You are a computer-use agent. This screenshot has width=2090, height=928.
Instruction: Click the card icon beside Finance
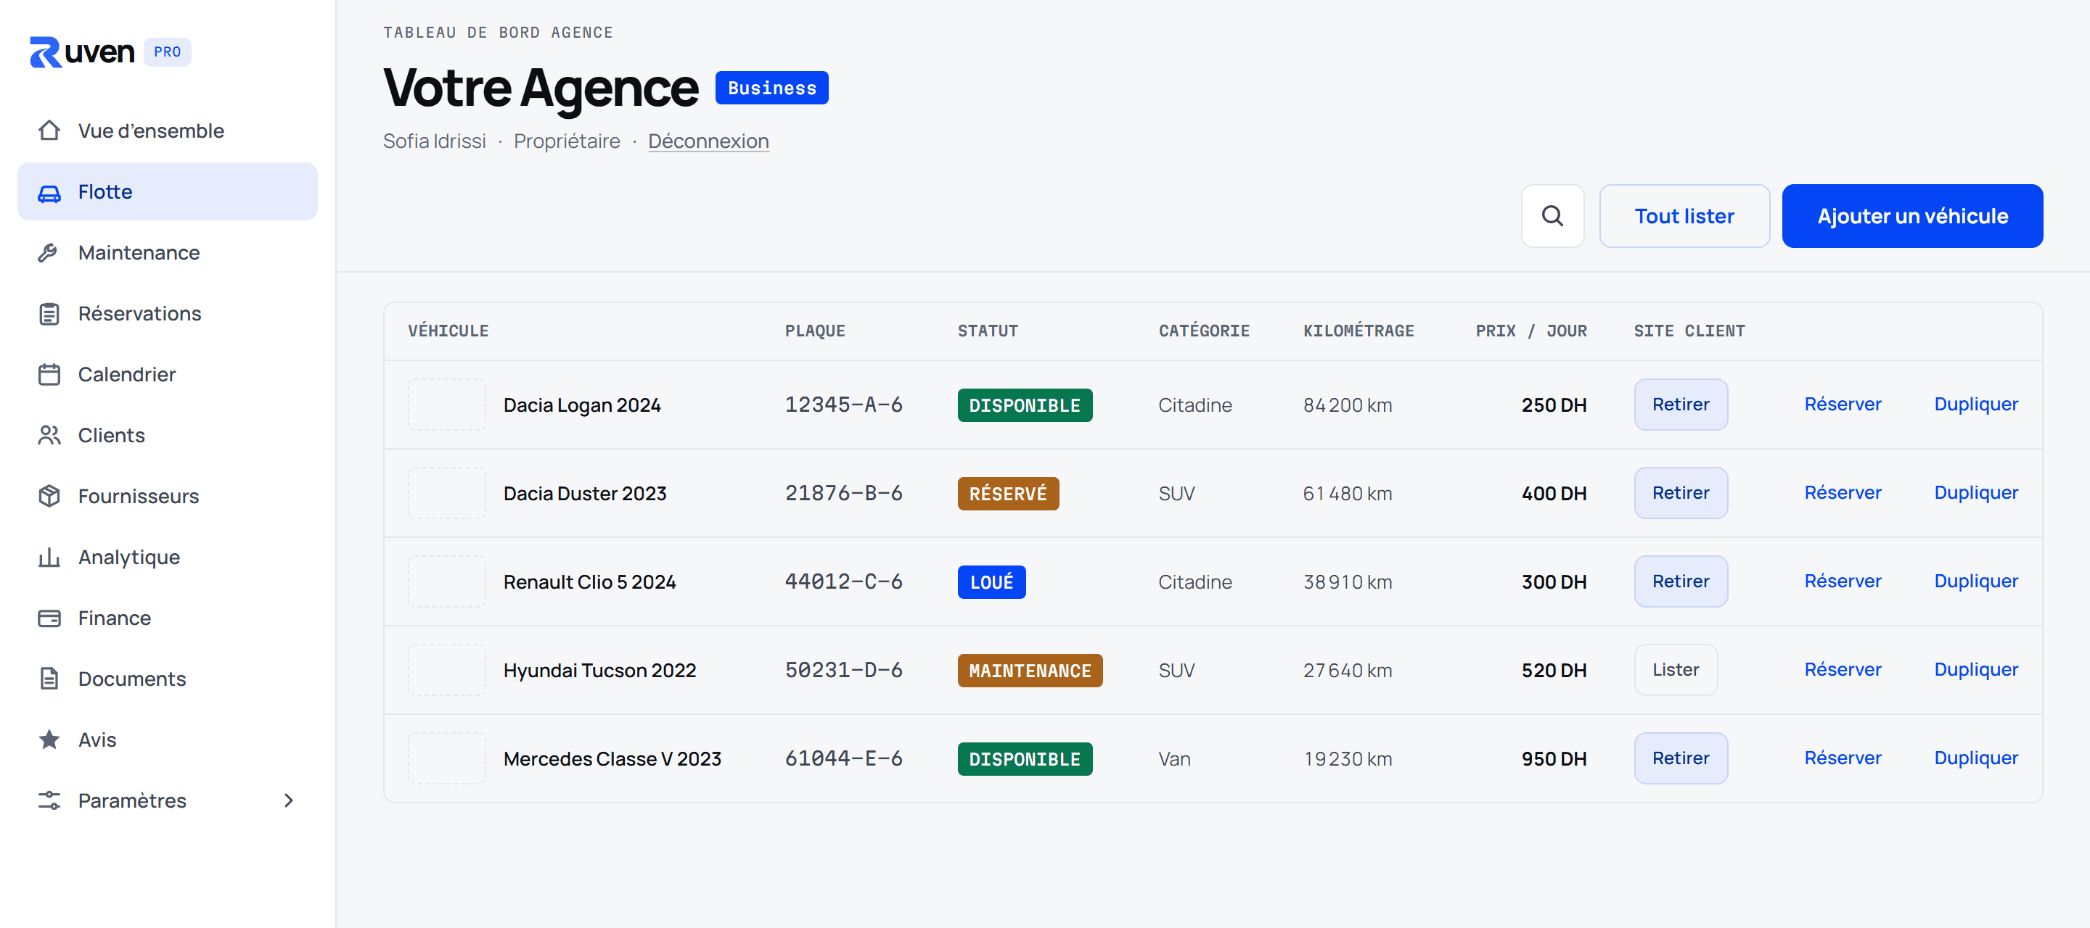[x=49, y=618]
